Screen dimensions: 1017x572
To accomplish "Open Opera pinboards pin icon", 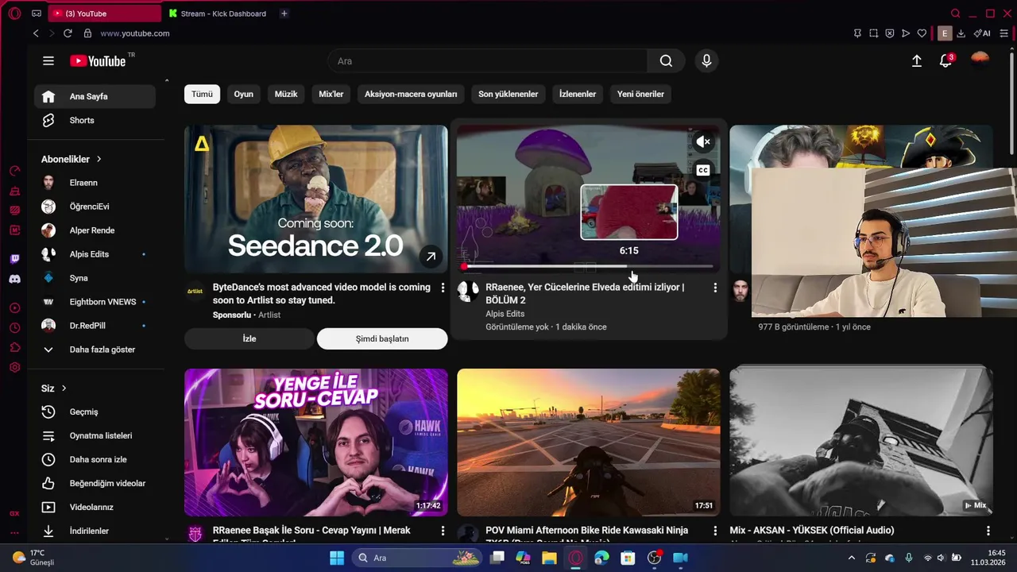I will pyautogui.click(x=857, y=33).
